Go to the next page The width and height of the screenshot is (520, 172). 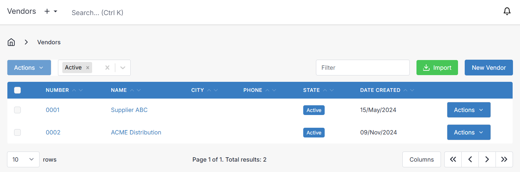pyautogui.click(x=487, y=160)
